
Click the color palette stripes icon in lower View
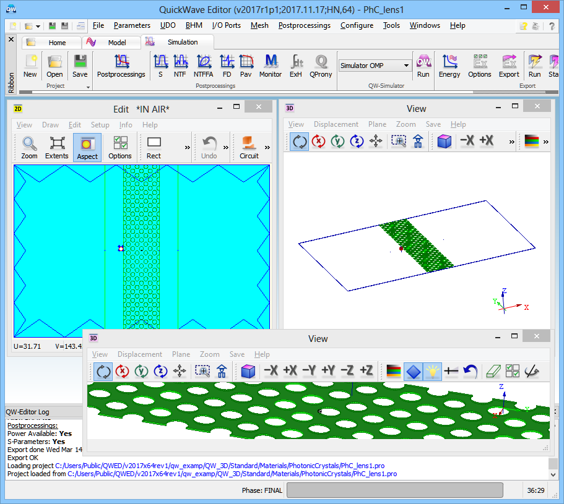(x=393, y=371)
